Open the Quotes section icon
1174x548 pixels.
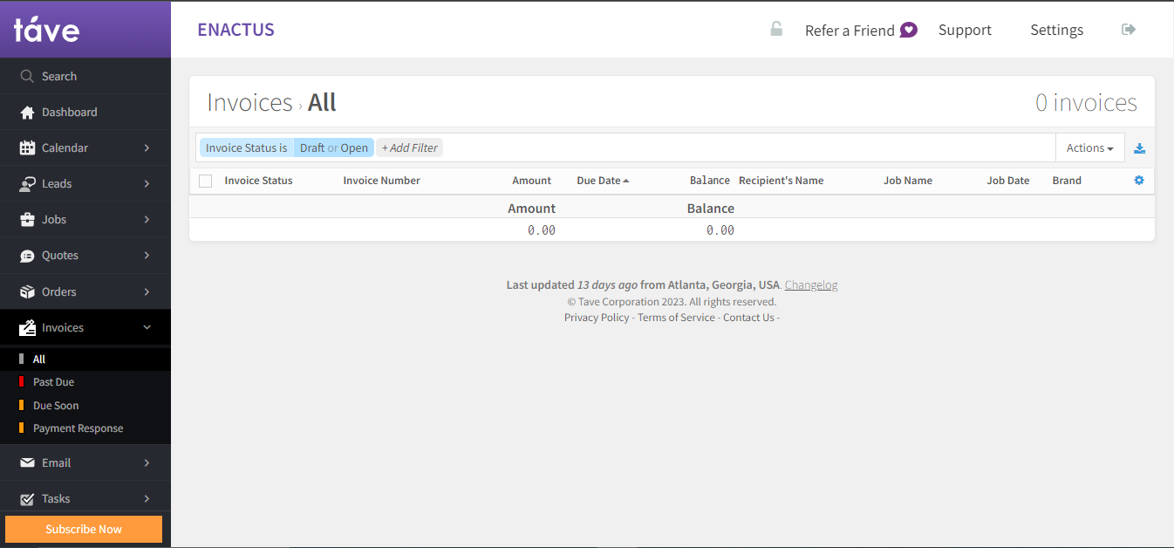(x=26, y=255)
